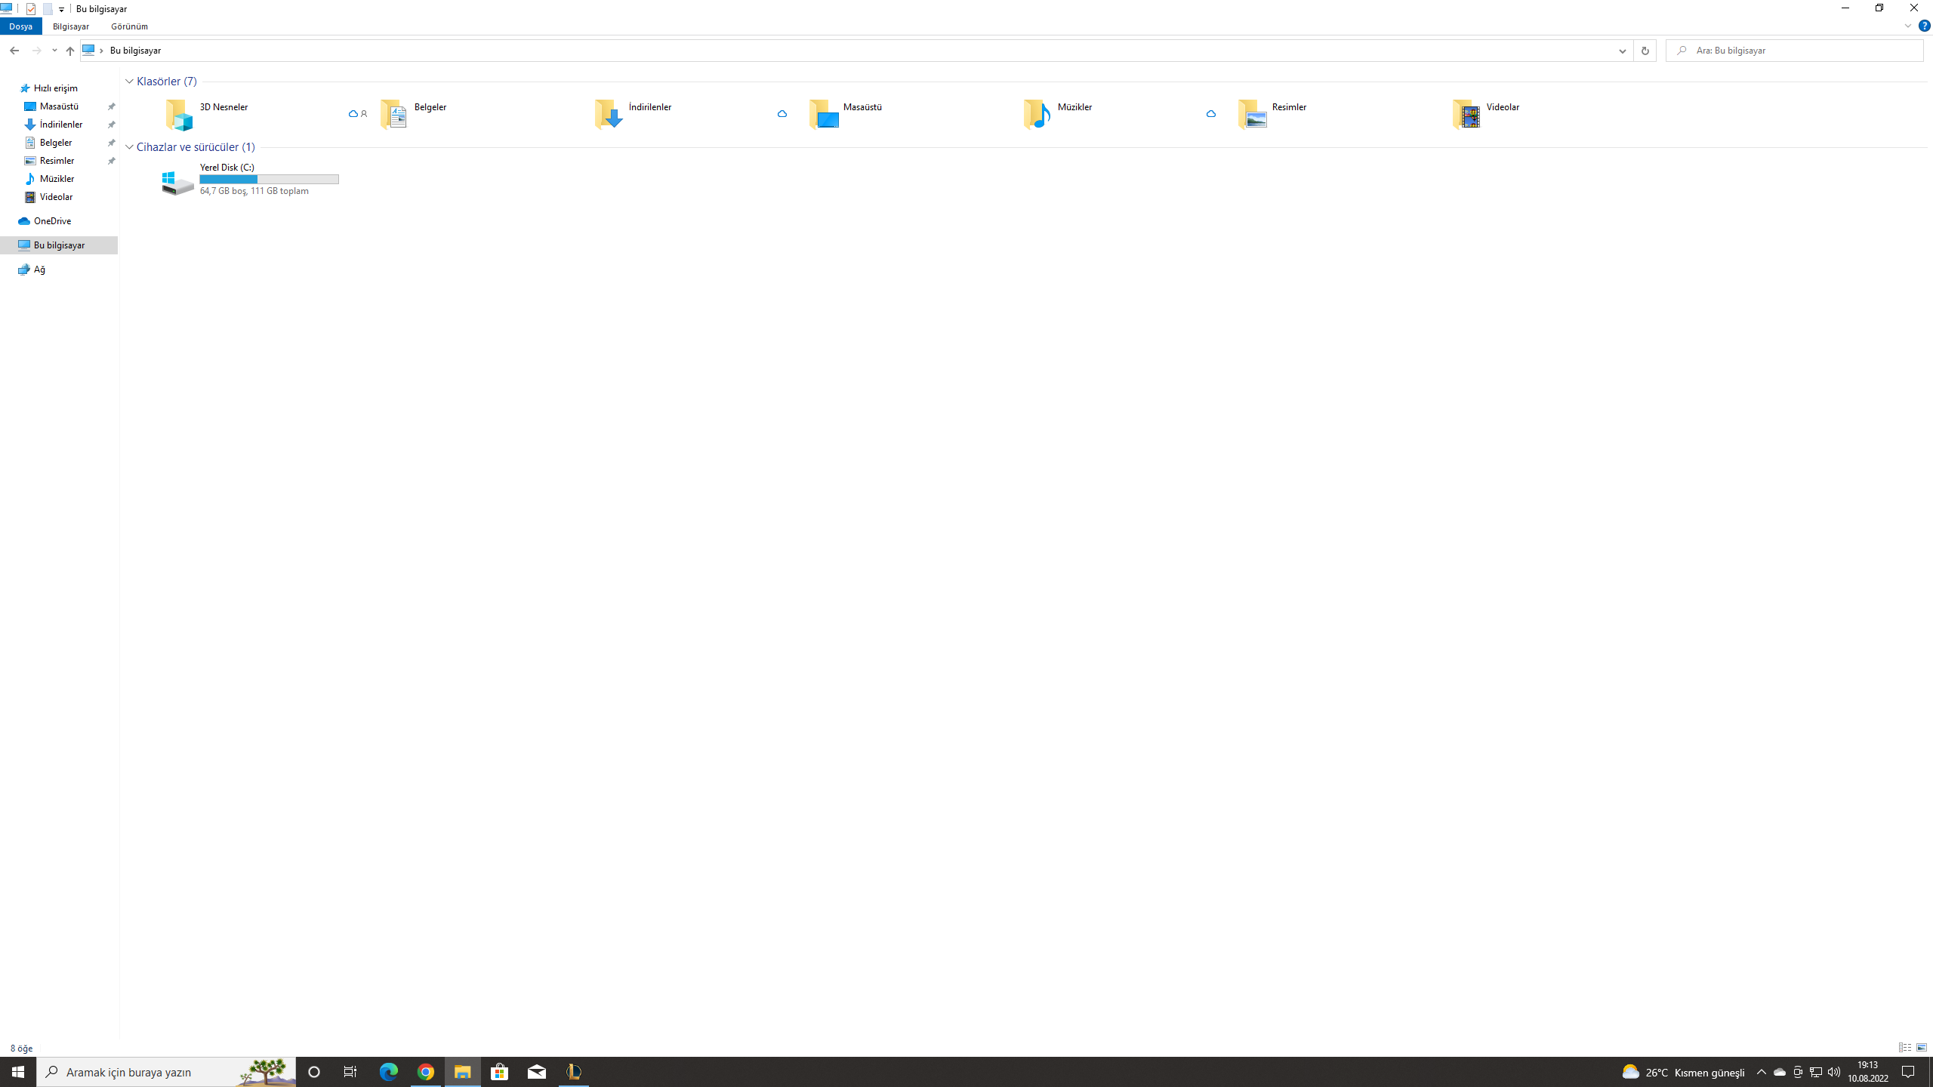
Task: Open Help question mark icon
Action: coord(1924,26)
